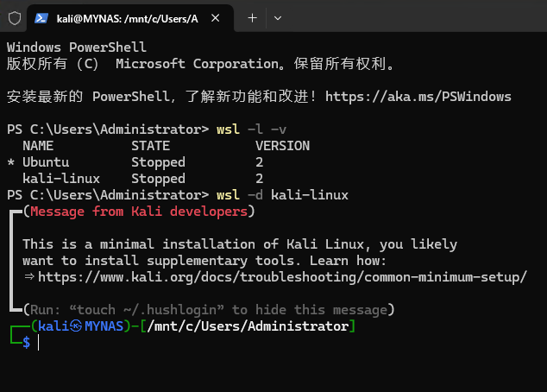Click the Kali logo symbol in prompt

76,326
